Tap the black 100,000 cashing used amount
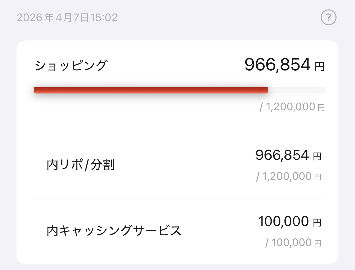 (283, 221)
